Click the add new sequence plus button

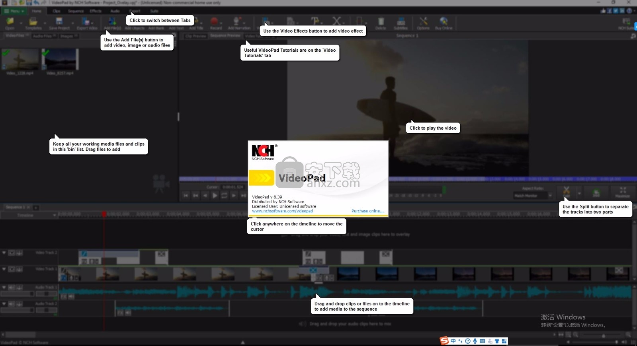[x=36, y=208]
